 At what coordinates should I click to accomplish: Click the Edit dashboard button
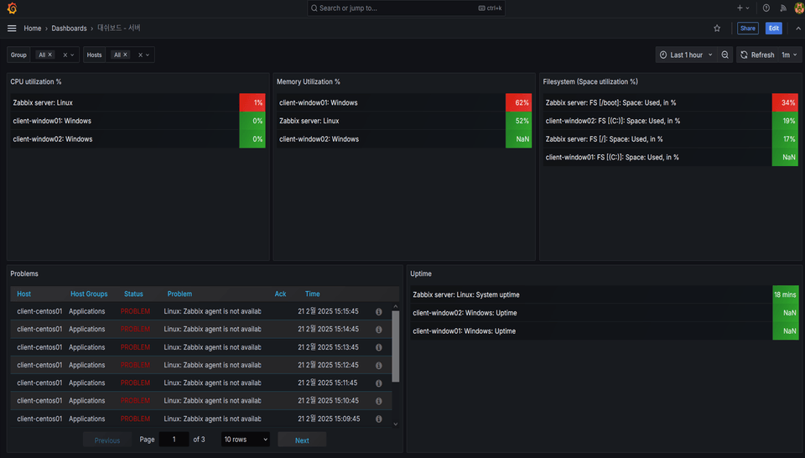[x=774, y=29]
